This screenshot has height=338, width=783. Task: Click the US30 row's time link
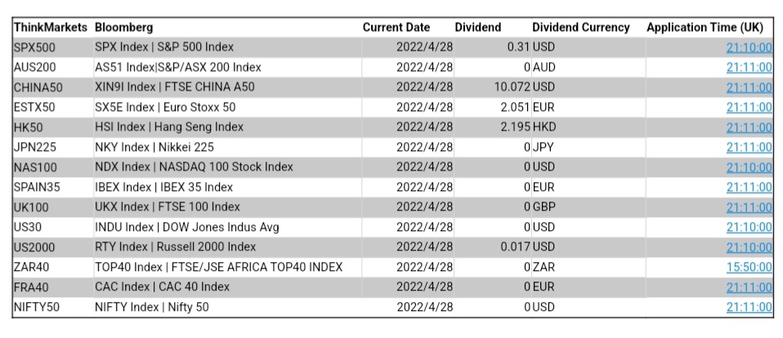click(749, 227)
